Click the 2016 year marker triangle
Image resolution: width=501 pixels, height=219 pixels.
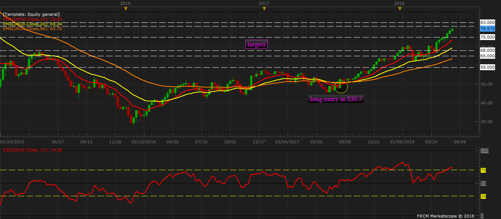pyautogui.click(x=126, y=8)
